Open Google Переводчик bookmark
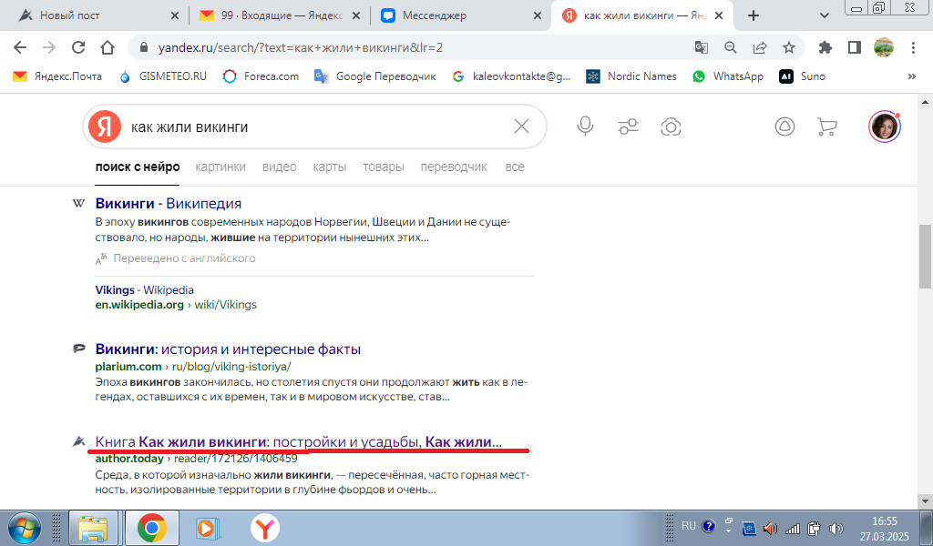Viewport: 933px width, 546px height. (374, 76)
